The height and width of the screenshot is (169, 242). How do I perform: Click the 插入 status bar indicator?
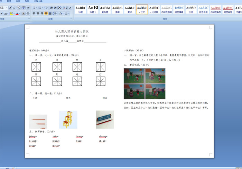click(x=7, y=168)
